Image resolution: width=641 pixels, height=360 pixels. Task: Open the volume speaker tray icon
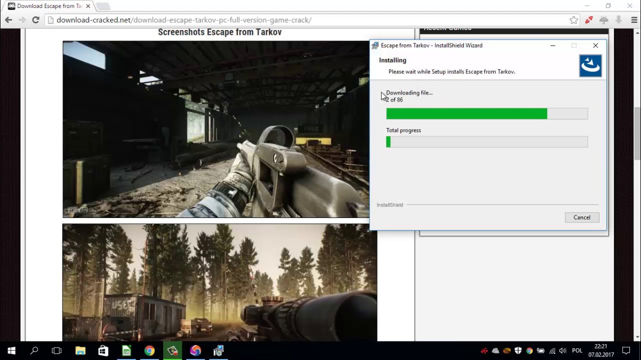tap(563, 351)
